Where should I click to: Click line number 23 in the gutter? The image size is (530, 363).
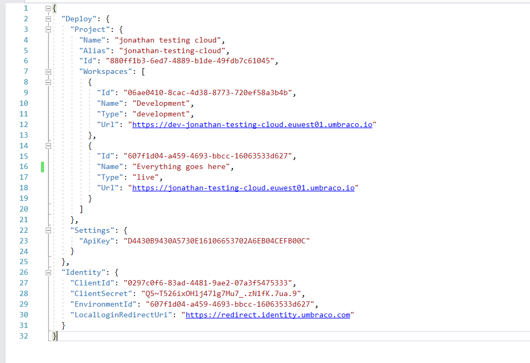point(24,241)
